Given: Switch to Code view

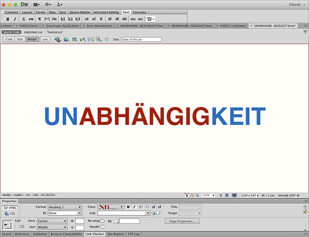Looking at the screenshot, I should pyautogui.click(x=9, y=39).
